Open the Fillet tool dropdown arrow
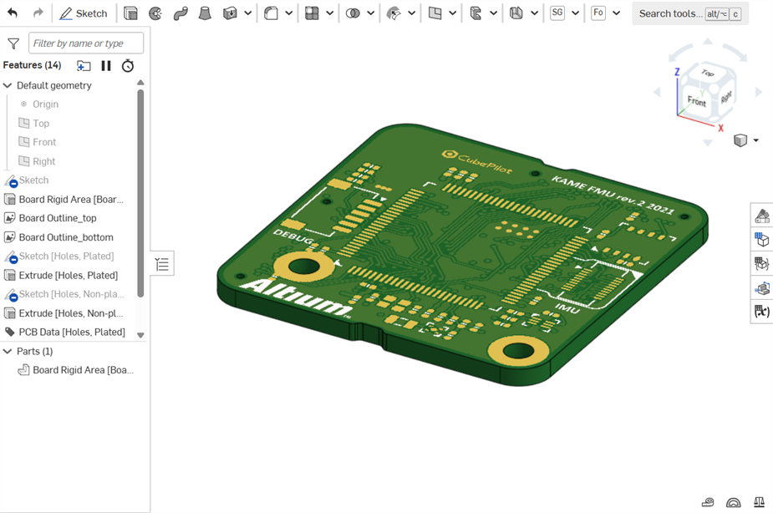Image resolution: width=773 pixels, height=513 pixels. click(x=289, y=13)
